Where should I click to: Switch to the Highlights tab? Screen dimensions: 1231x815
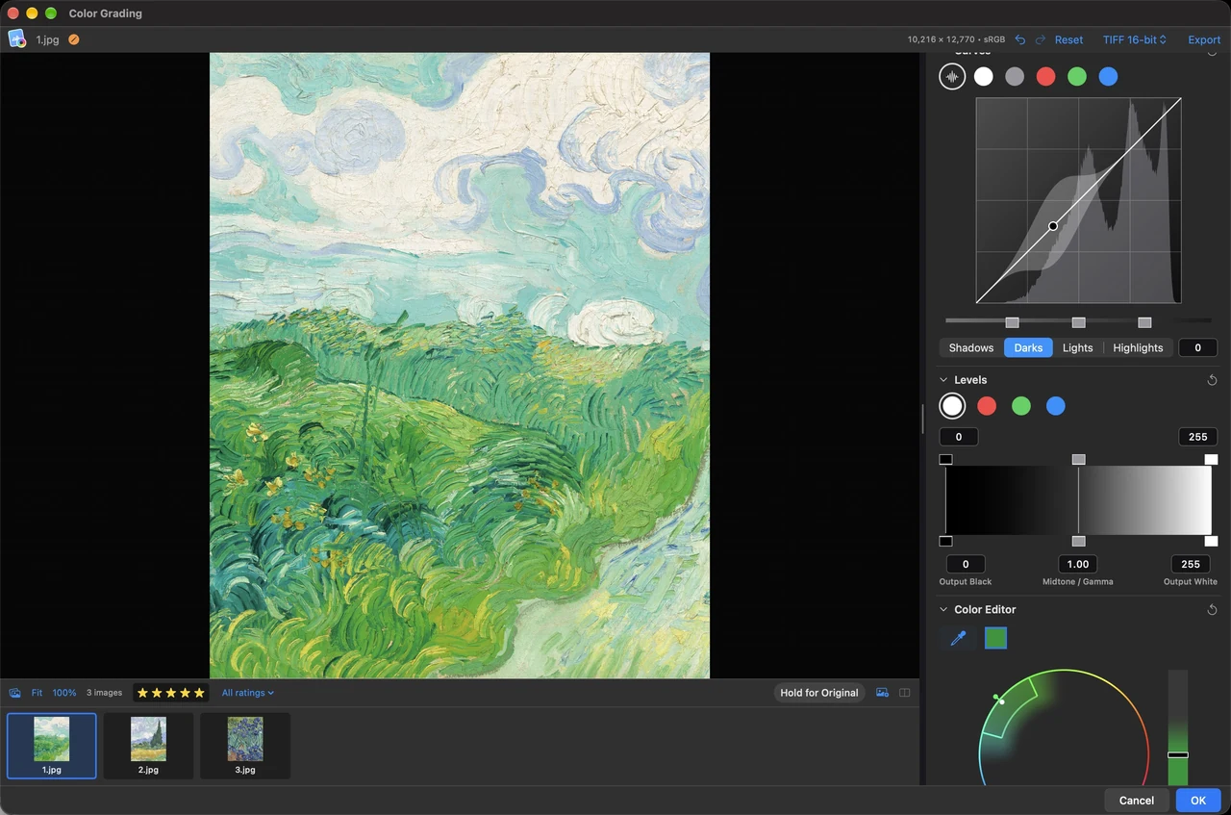pyautogui.click(x=1138, y=348)
